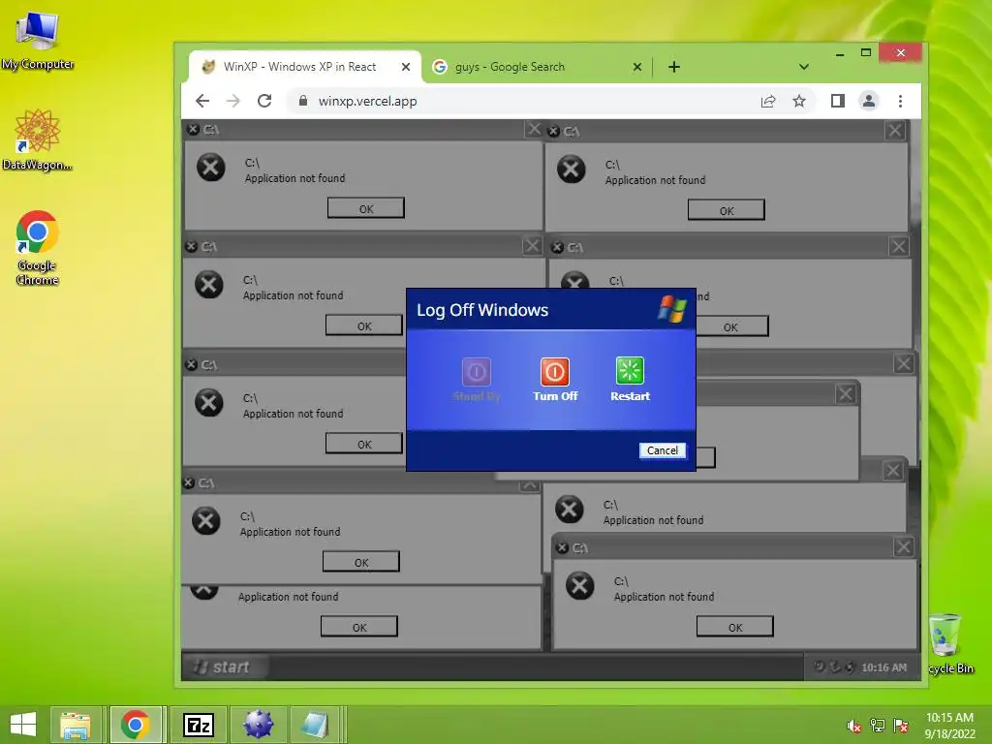The width and height of the screenshot is (992, 744).
Task: Expand the tab search chevron
Action: click(803, 67)
